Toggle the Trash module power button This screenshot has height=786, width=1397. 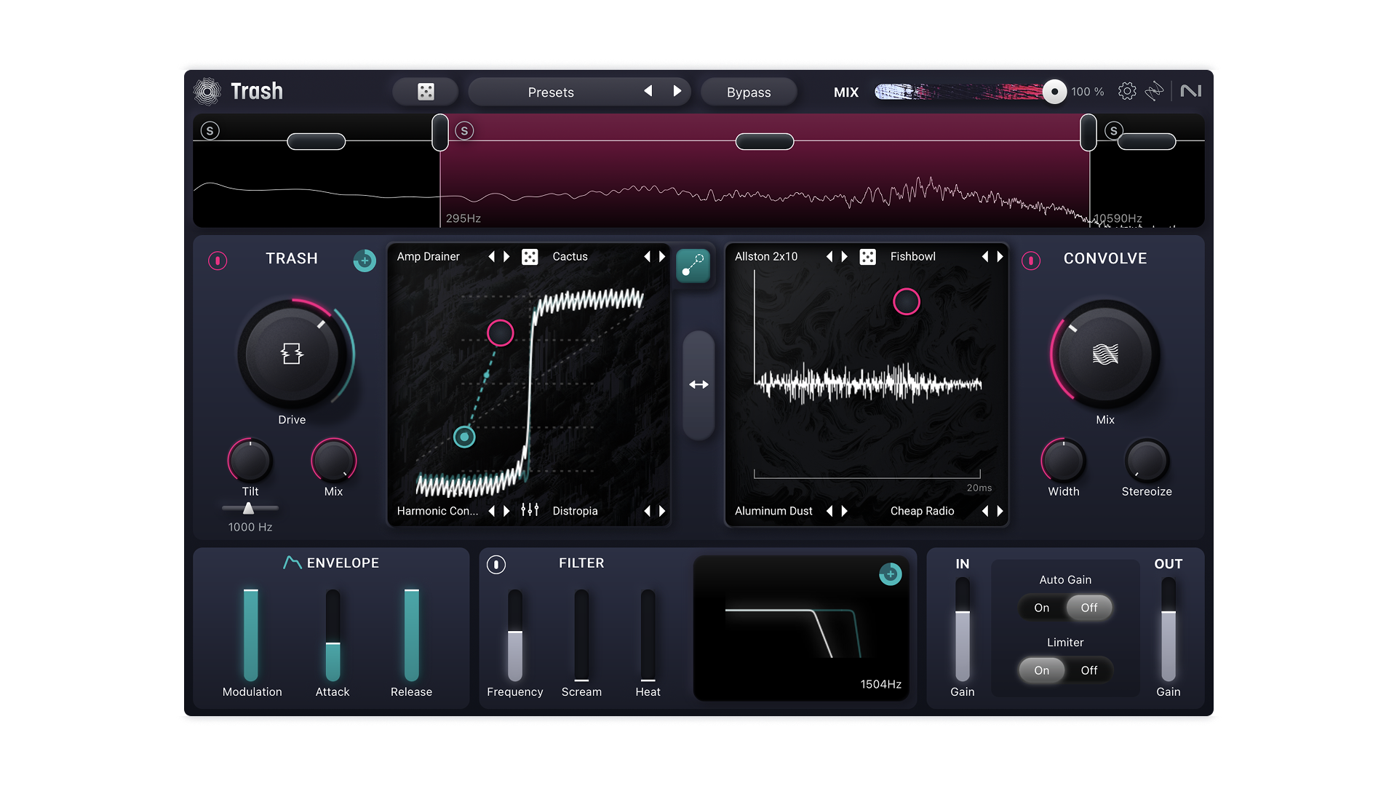pyautogui.click(x=218, y=261)
